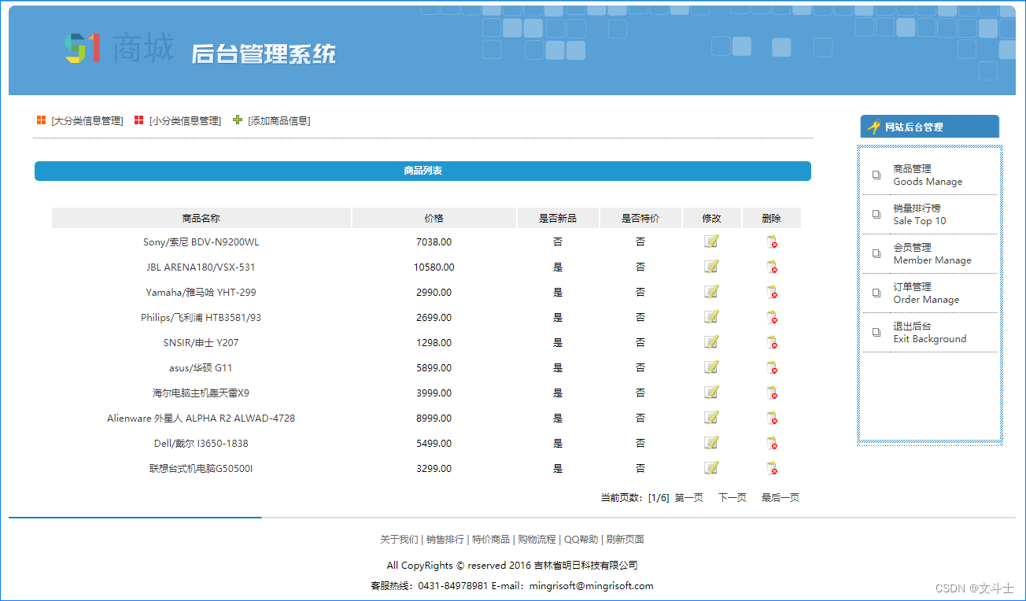The height and width of the screenshot is (601, 1026).
Task: Delete Alienware ALPHA R2 ALWAD-4728 product
Action: (772, 418)
